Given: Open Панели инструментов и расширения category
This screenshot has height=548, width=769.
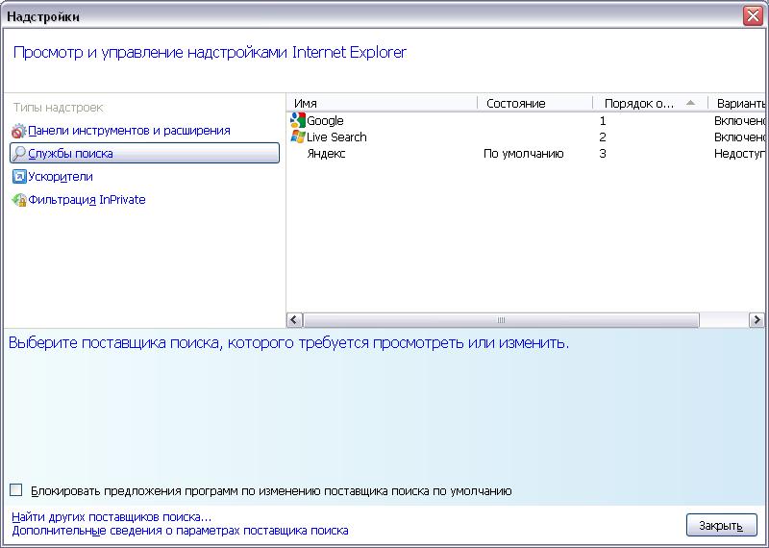Looking at the screenshot, I should 129,131.
